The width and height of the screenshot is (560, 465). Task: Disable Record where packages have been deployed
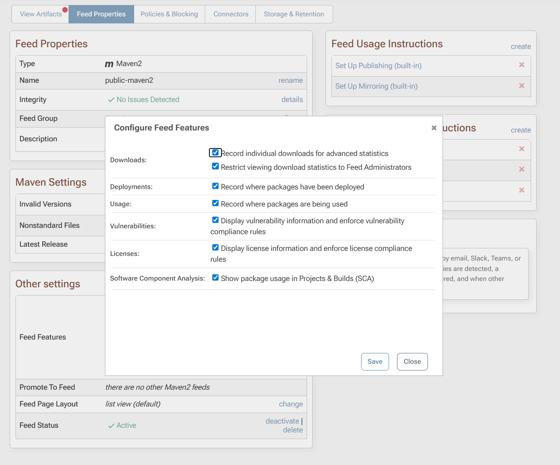[215, 186]
